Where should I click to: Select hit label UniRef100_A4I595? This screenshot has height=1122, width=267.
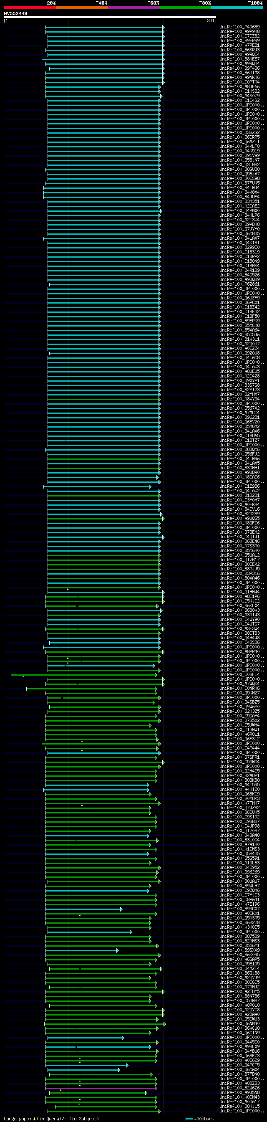239,785
